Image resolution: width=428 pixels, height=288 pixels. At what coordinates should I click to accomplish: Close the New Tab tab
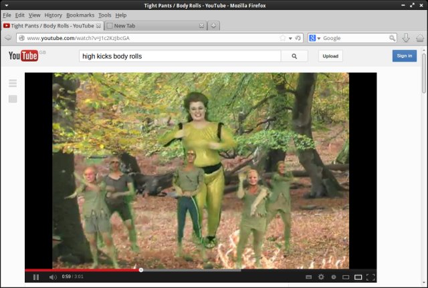pyautogui.click(x=201, y=26)
